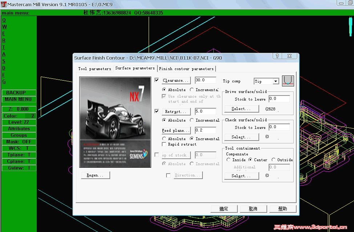Choose Center tool containment compensation

[x=250, y=160]
